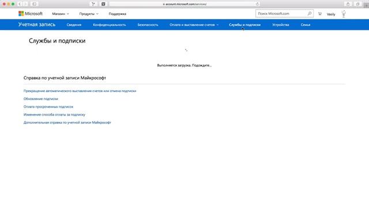Open the Vasily account name
Viewport: 369px width, 207px height.
point(331,14)
